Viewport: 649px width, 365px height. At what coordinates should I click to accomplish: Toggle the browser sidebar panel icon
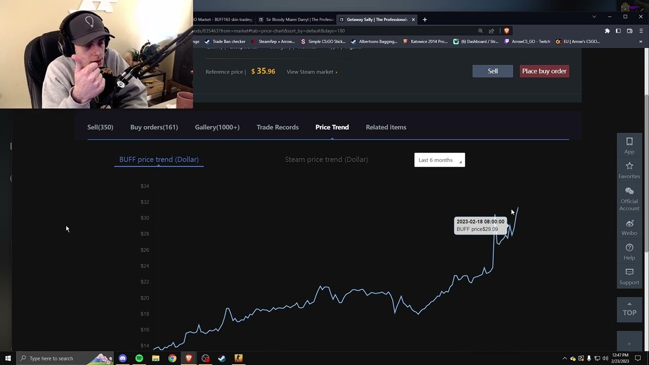pyautogui.click(x=618, y=31)
